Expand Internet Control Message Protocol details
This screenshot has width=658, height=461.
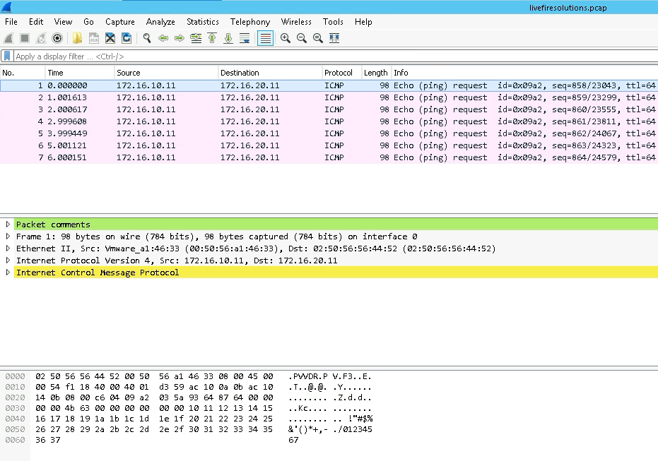[8, 273]
